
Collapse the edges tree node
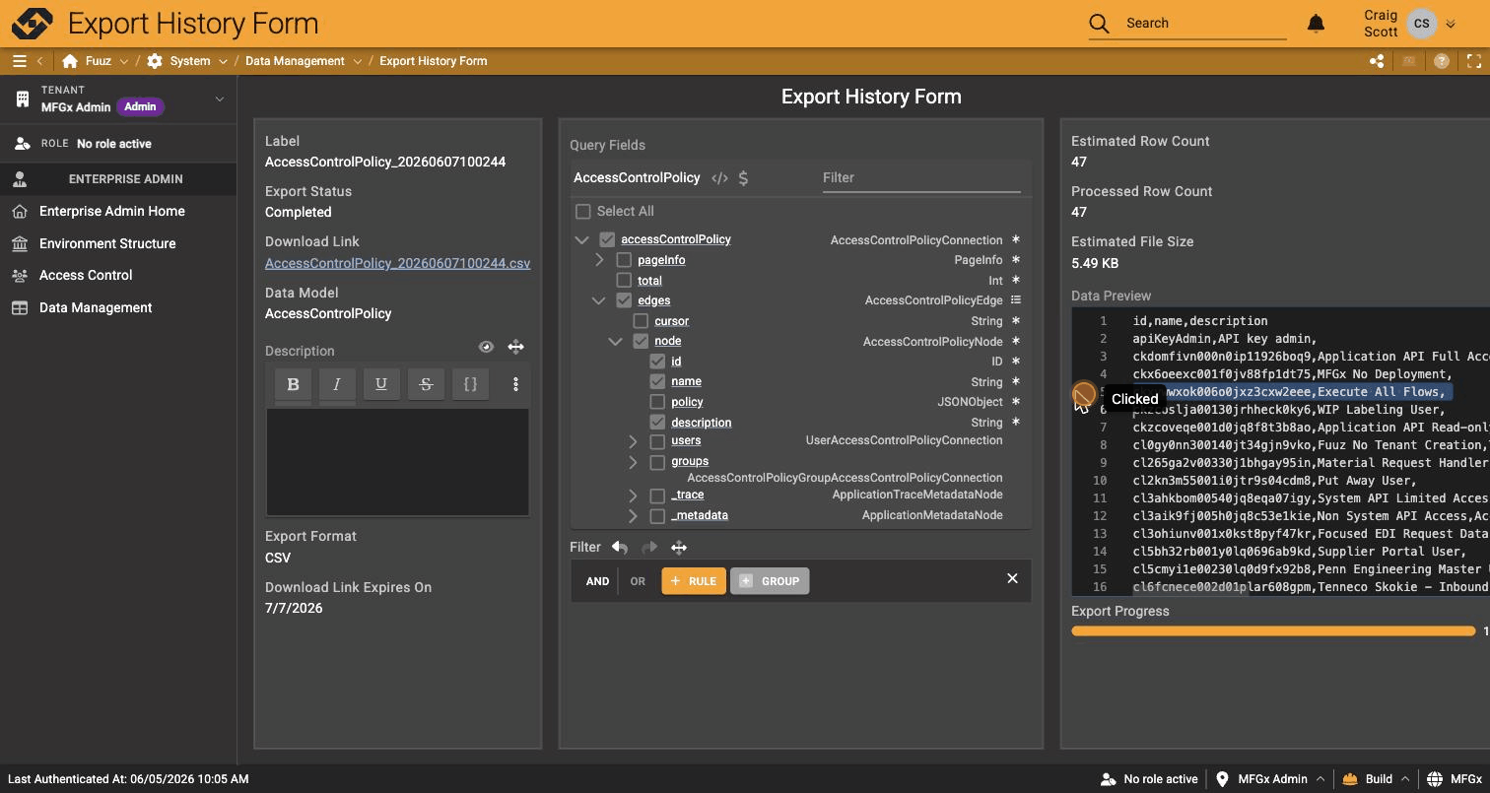click(599, 300)
